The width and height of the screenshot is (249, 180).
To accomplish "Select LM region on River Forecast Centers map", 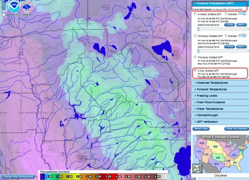I will [x=228, y=161].
